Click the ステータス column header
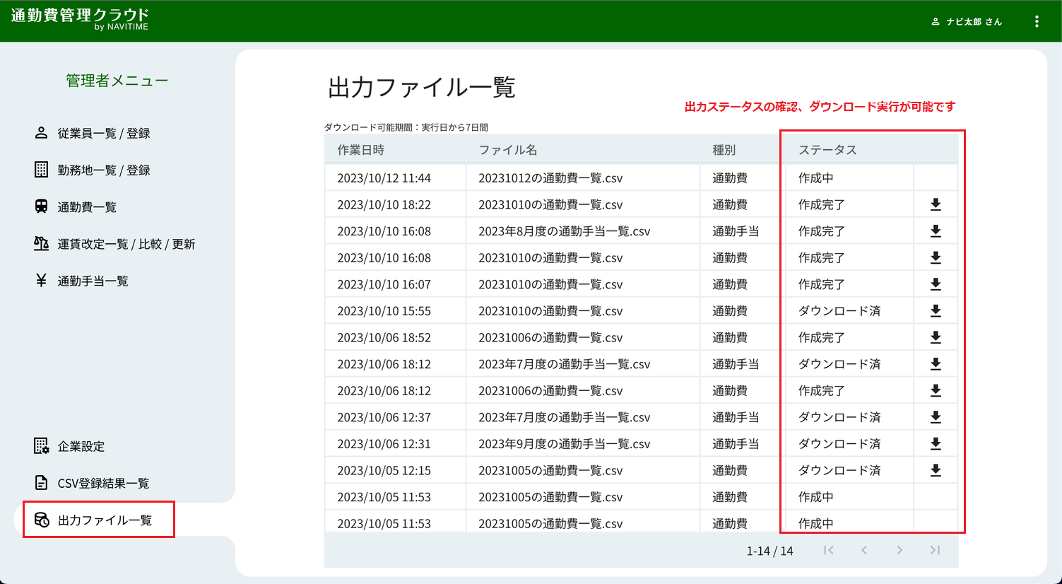 pos(827,150)
